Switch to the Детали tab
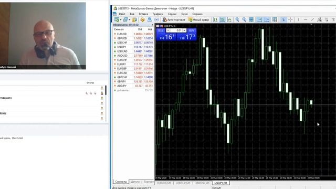The height and width of the screenshot is (189, 336). 135,182
